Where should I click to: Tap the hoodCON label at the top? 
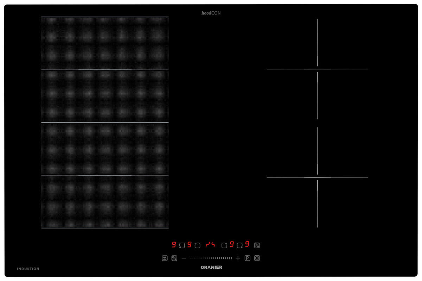click(211, 13)
